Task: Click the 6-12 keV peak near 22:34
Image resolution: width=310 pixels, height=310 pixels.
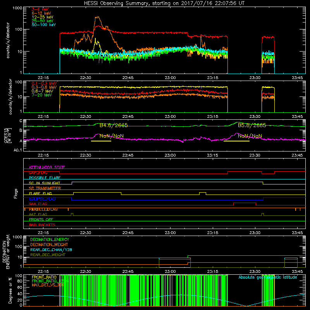Action: [x=98, y=17]
